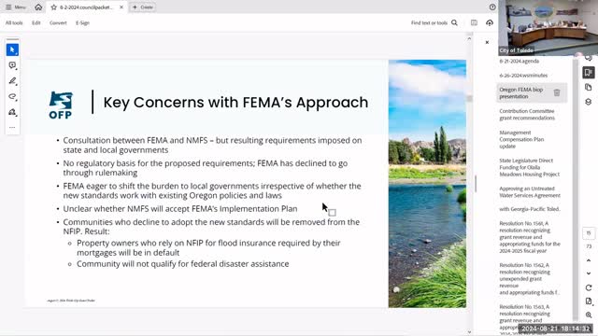
Task: Close the councilpacket document tab
Action: coord(121,7)
